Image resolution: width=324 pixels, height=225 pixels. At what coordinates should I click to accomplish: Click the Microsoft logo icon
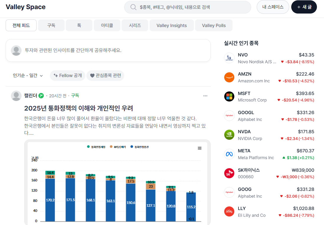[229, 96]
